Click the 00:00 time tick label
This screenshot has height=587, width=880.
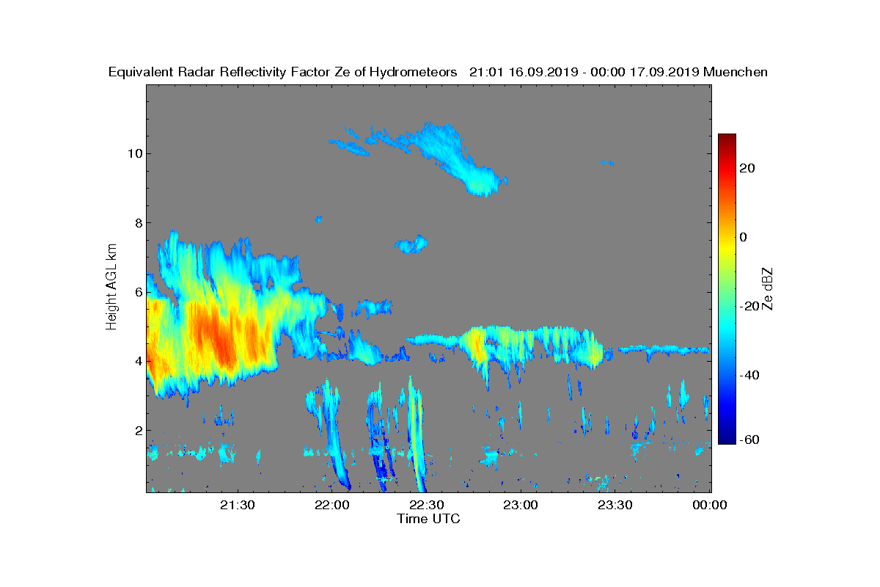coord(710,505)
